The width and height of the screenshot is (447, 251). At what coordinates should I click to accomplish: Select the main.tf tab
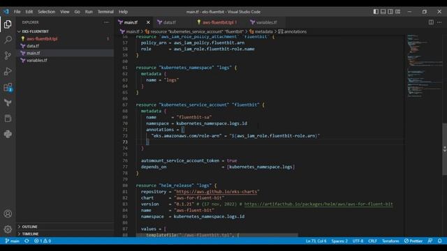click(131, 22)
